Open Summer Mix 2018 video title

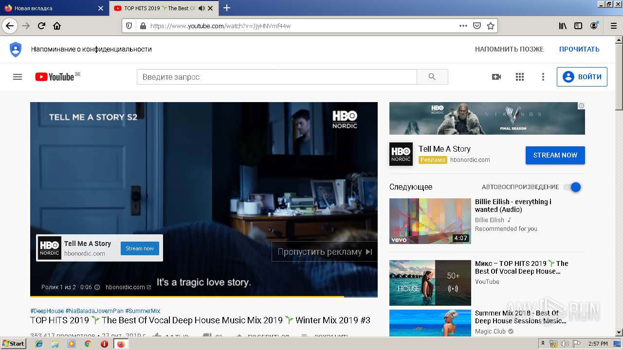(x=520, y=317)
